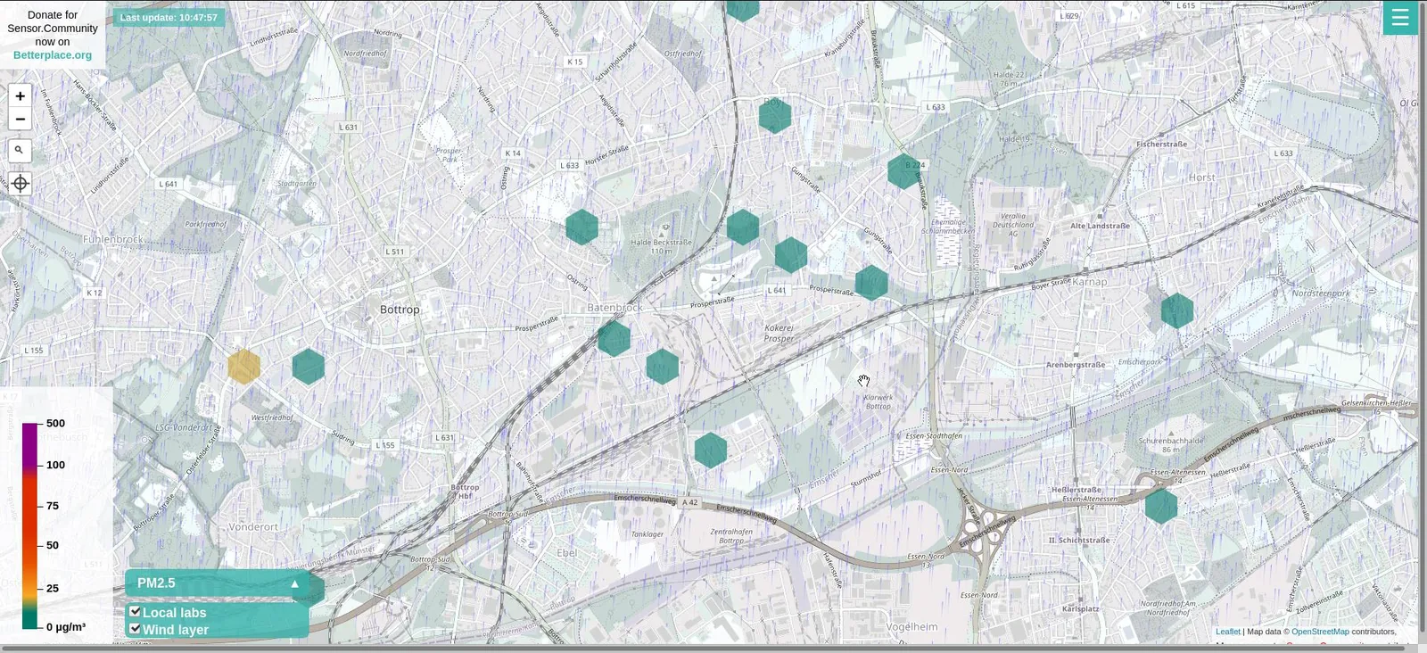Select the yellow hexagon sensor marker
This screenshot has width=1427, height=653.
click(243, 367)
